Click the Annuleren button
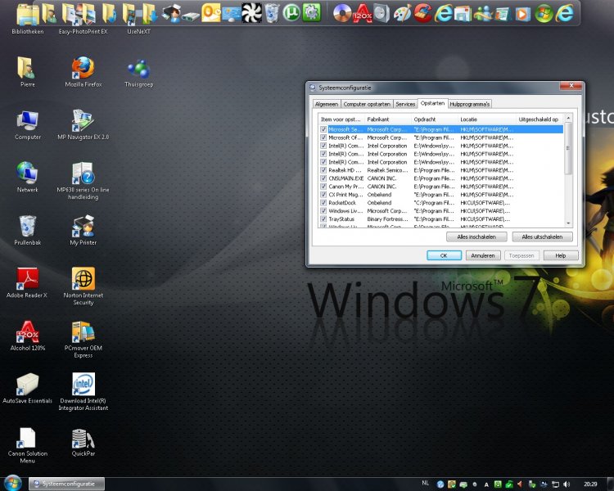 tap(483, 255)
